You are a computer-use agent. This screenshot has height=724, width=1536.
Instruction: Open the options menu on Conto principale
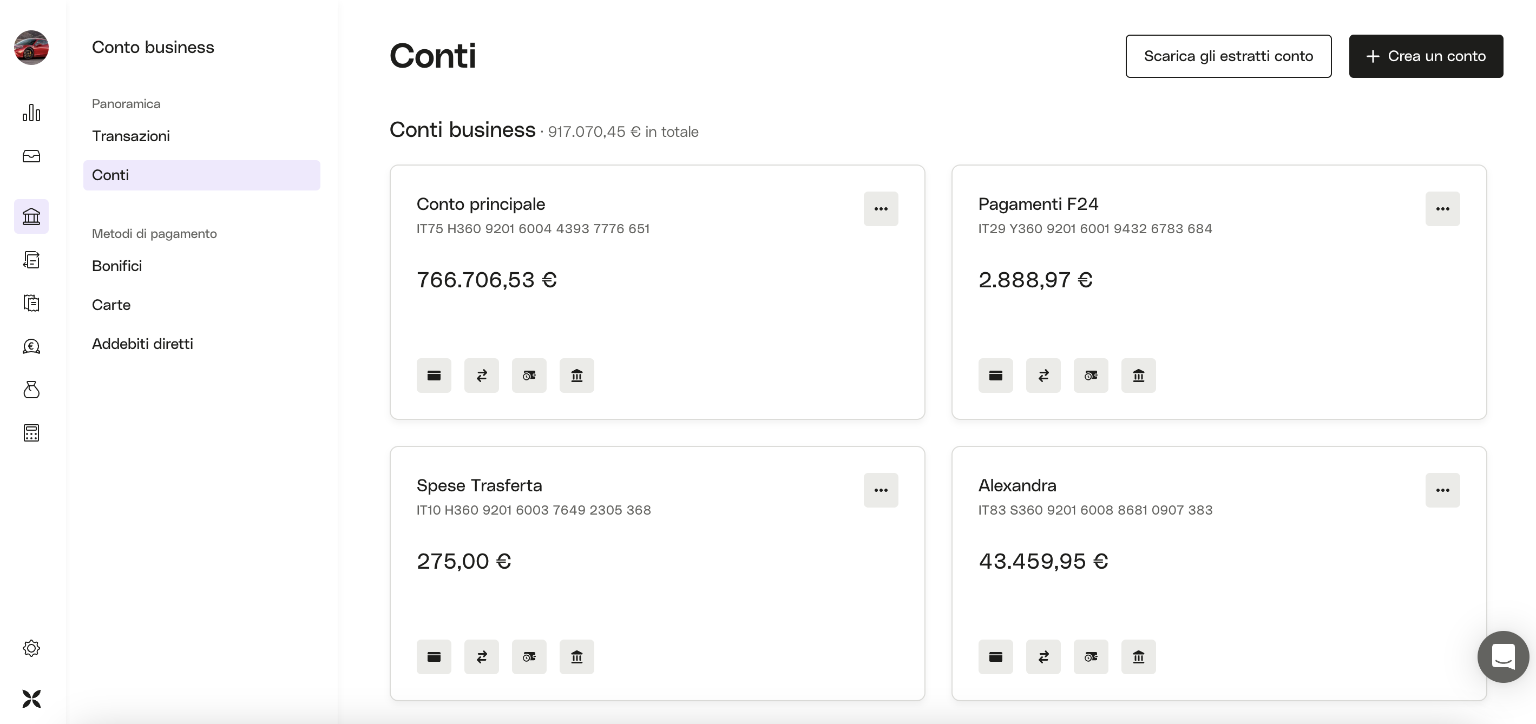[x=881, y=209]
